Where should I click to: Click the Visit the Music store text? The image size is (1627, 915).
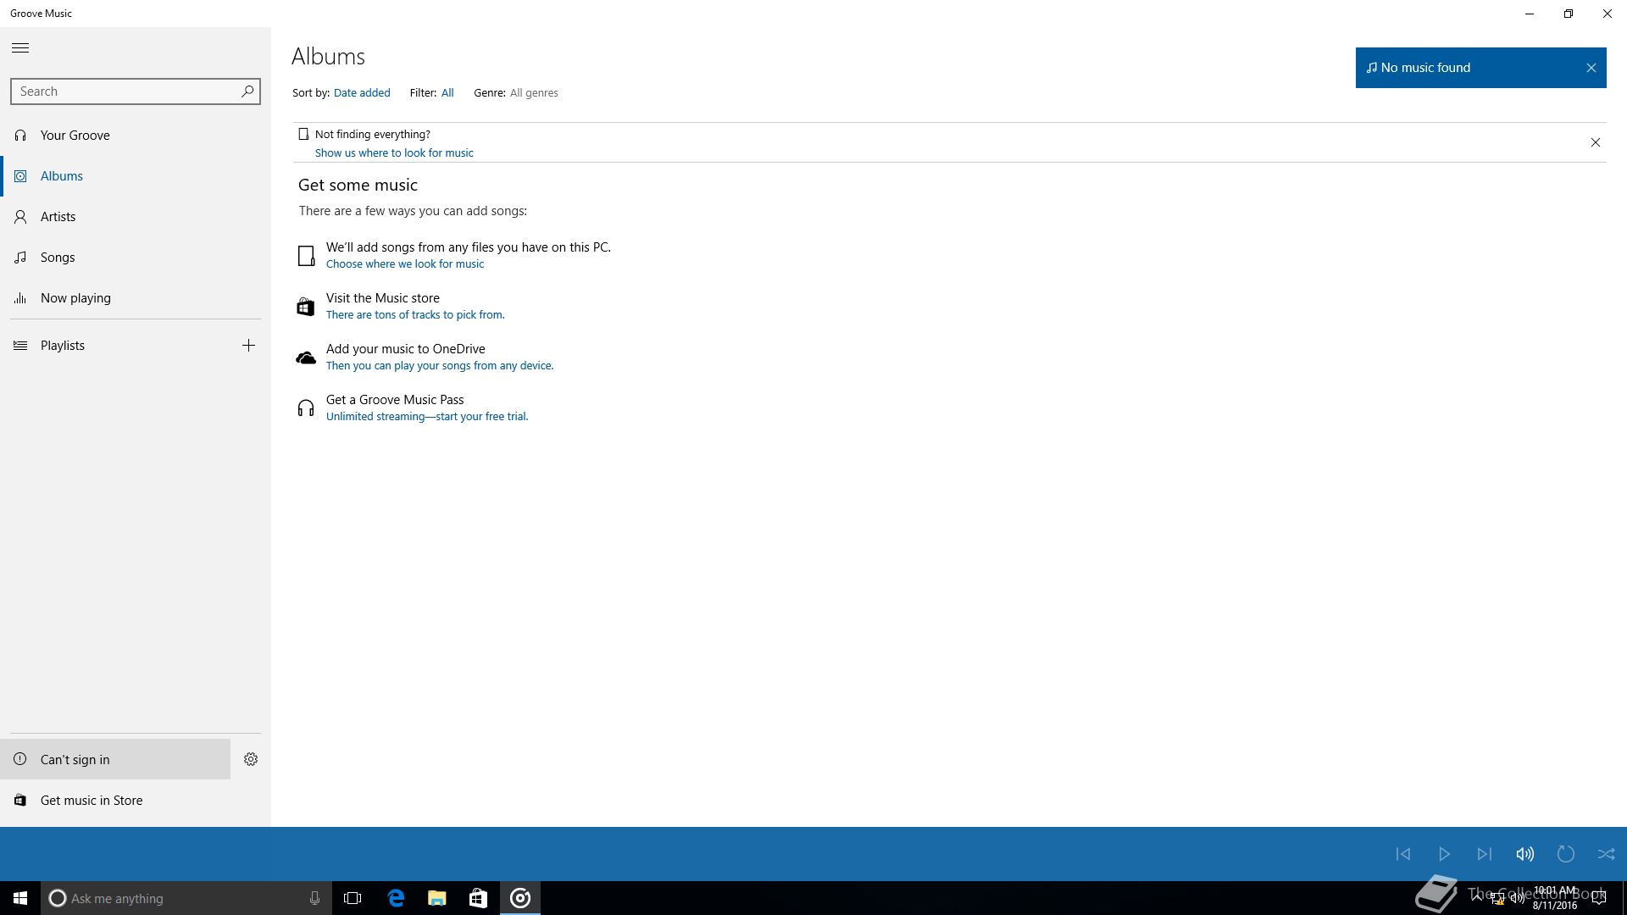(x=383, y=298)
